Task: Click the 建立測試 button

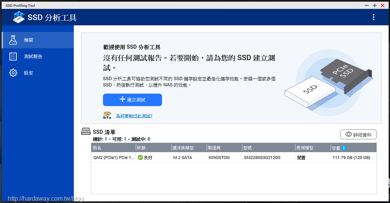Action: pos(132,100)
